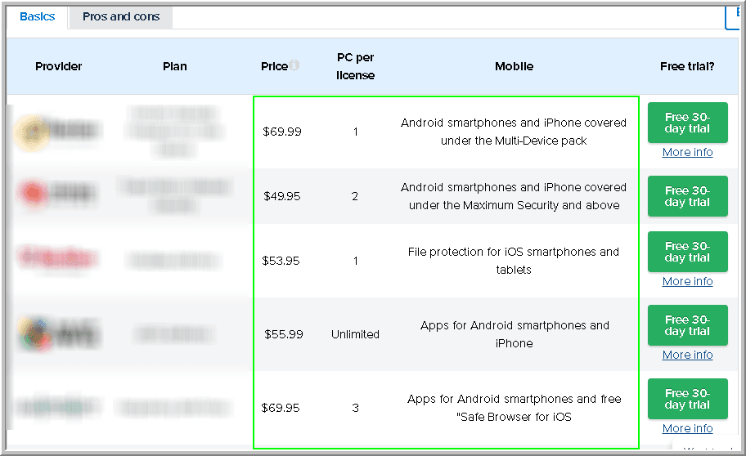Start free 30-day trial for $69.95 plan
The width and height of the screenshot is (746, 456).
(x=687, y=399)
